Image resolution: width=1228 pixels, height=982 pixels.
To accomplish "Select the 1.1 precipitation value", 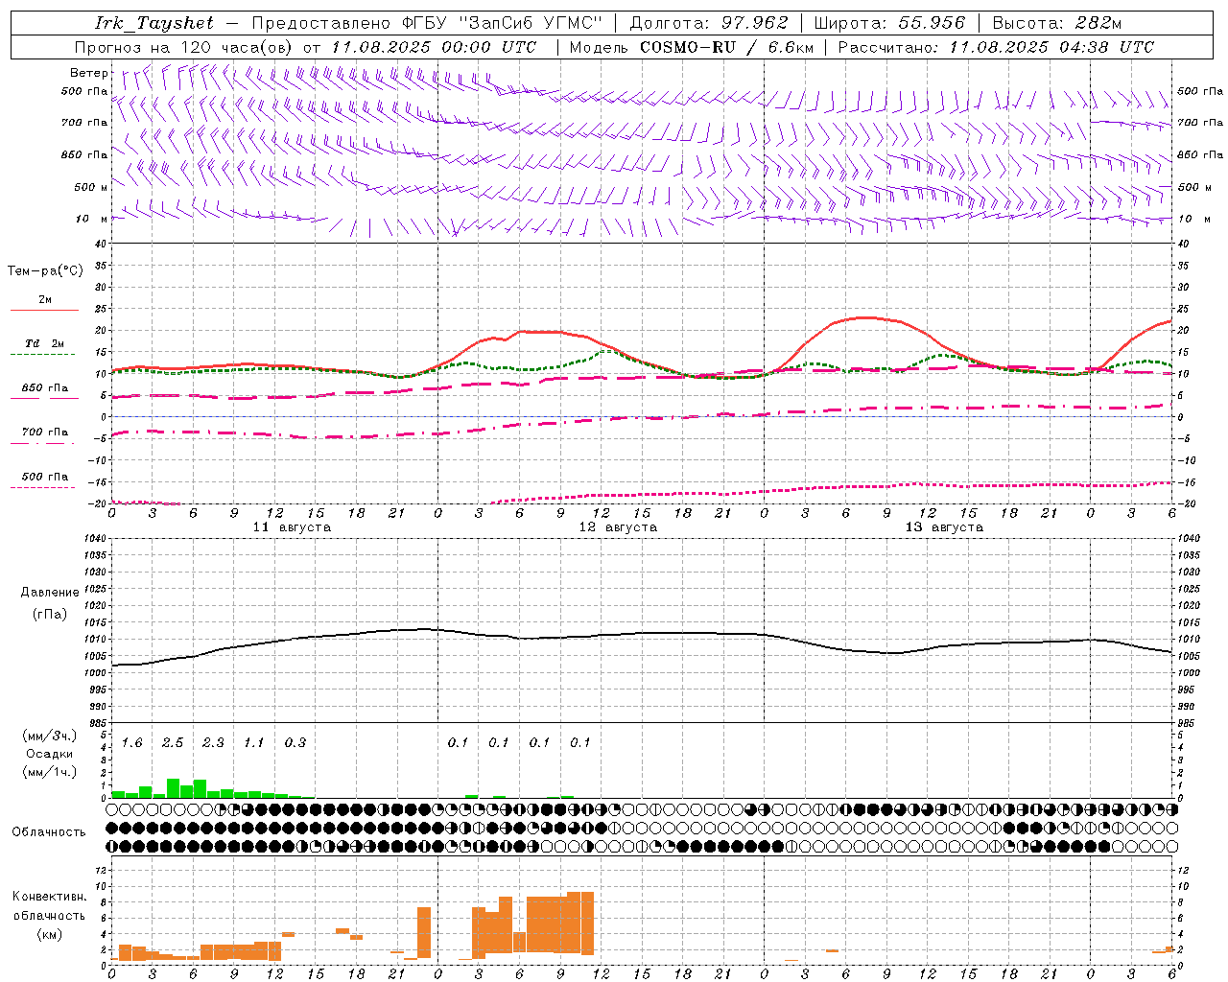I will pyautogui.click(x=254, y=743).
